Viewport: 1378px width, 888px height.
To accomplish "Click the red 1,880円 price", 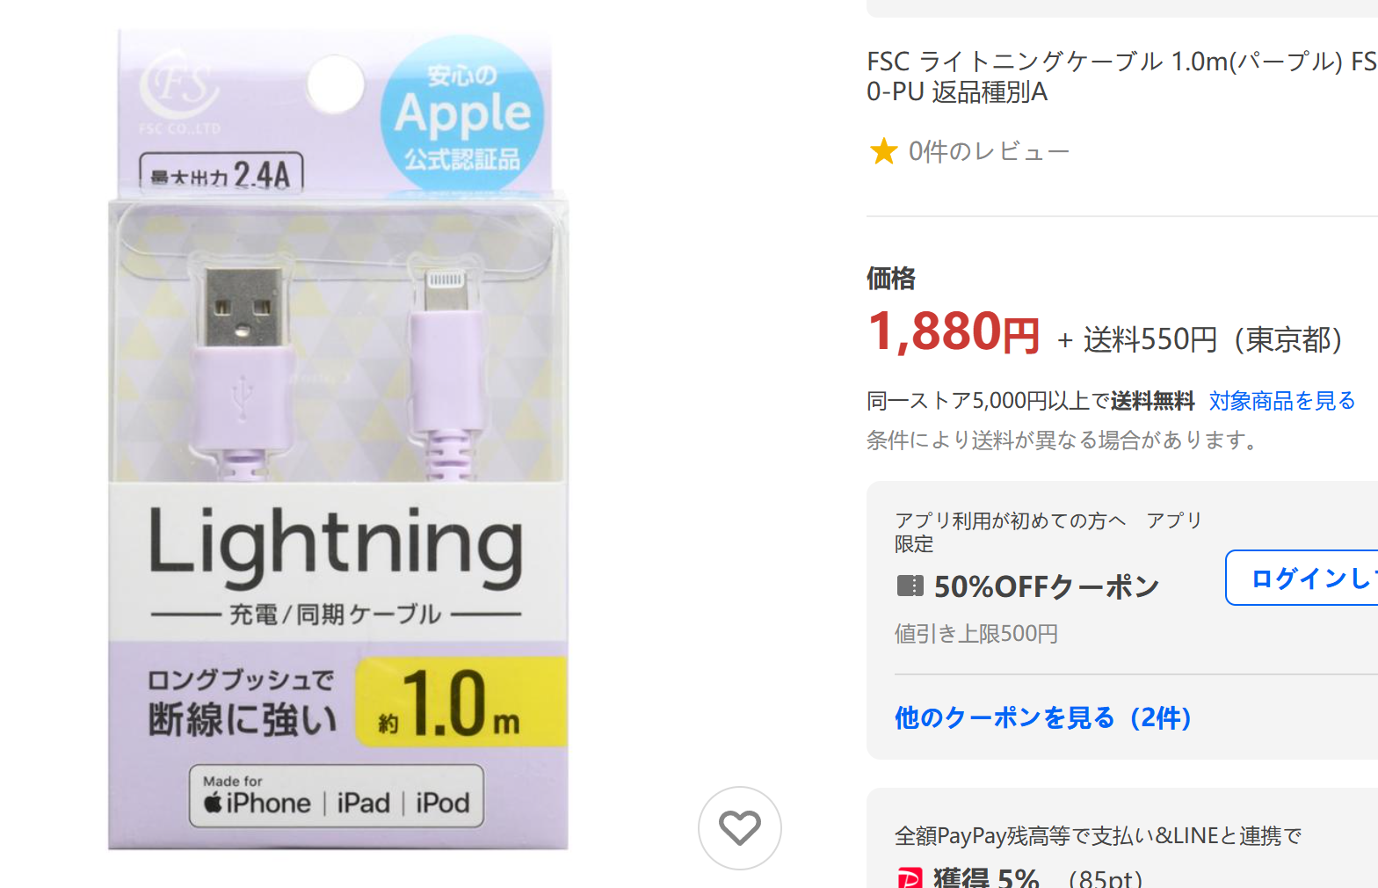I will (x=953, y=332).
